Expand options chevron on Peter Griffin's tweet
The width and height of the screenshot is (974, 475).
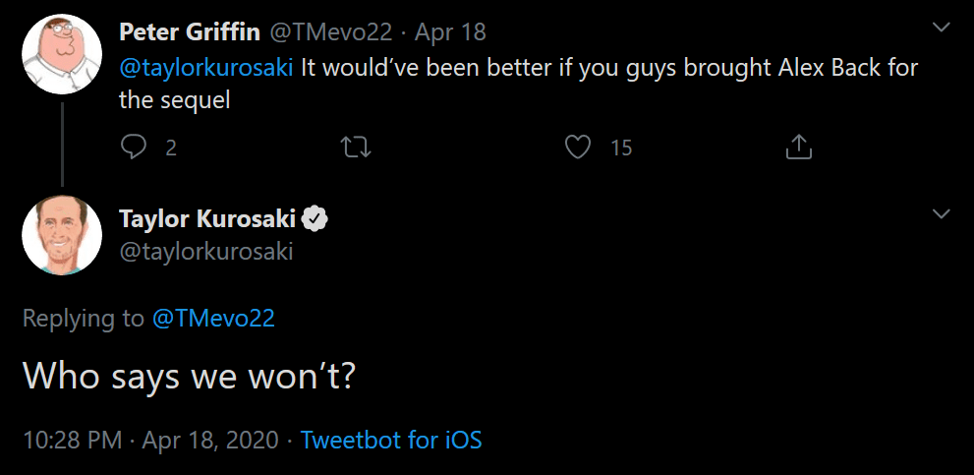pos(941,29)
